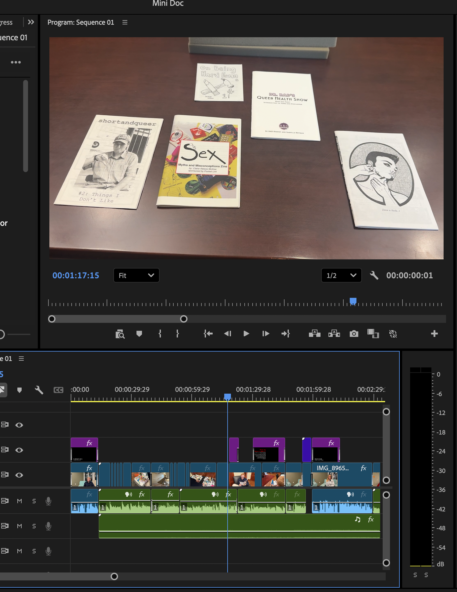Select the first purple title clip
Screen dimensions: 457x592
[x=84, y=449]
